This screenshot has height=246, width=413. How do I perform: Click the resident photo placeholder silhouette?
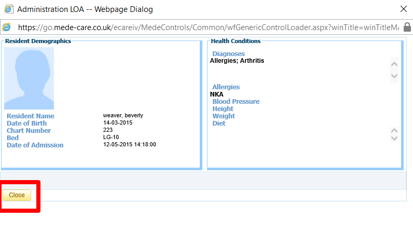click(29, 78)
